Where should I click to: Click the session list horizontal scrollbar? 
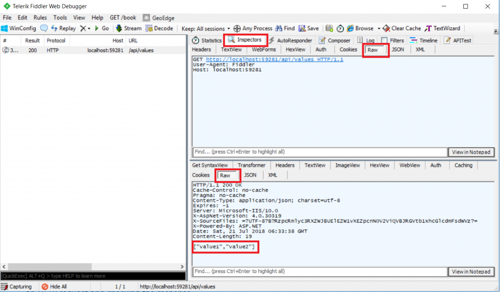click(50, 267)
